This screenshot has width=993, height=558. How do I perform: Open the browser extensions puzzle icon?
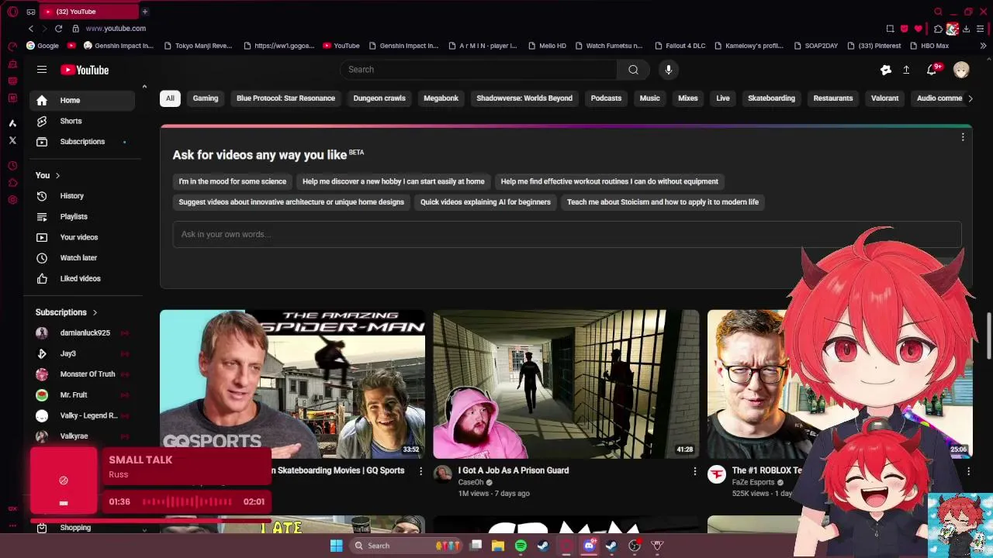point(938,29)
